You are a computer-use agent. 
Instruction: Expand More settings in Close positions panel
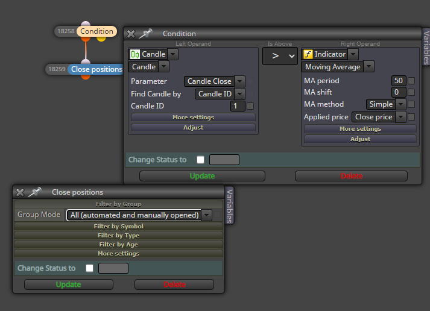[x=118, y=254]
